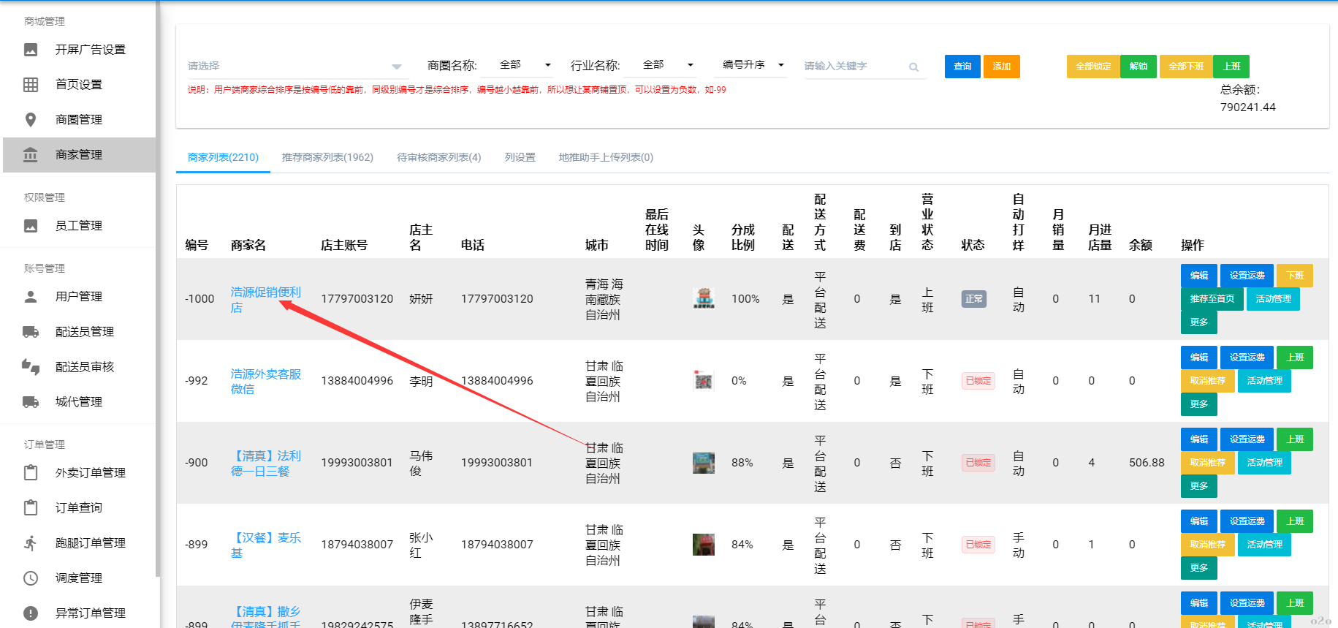Image resolution: width=1338 pixels, height=628 pixels.
Task: Switch to 待审核商家列表(4) tab
Action: tap(438, 157)
